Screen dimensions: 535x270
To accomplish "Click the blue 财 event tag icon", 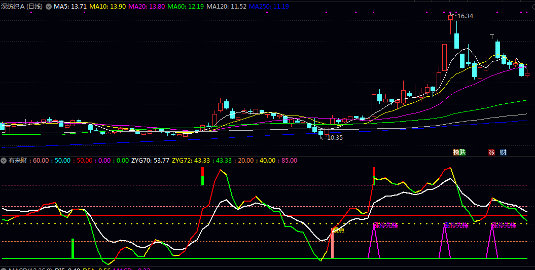I will [x=503, y=152].
